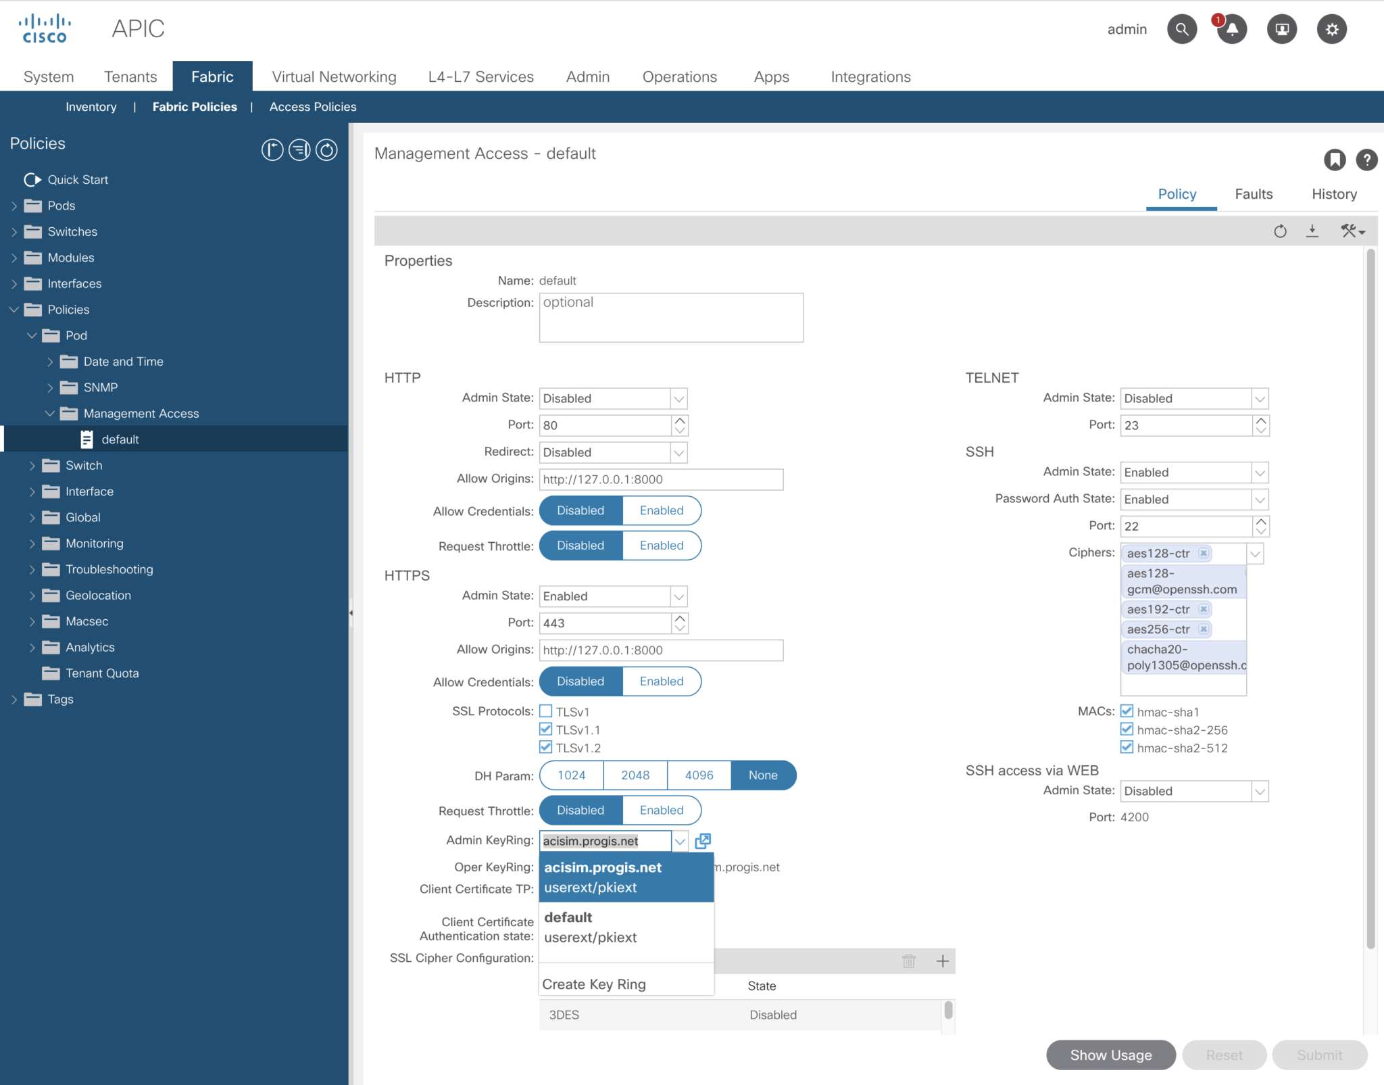Click the monitor feedback icon in header
The height and width of the screenshot is (1085, 1384).
point(1282,29)
